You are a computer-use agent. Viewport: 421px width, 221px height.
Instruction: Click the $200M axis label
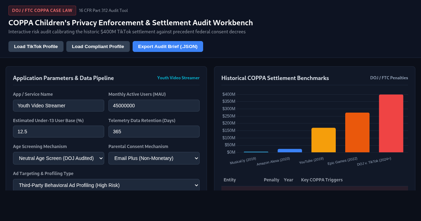pyautogui.click(x=229, y=123)
